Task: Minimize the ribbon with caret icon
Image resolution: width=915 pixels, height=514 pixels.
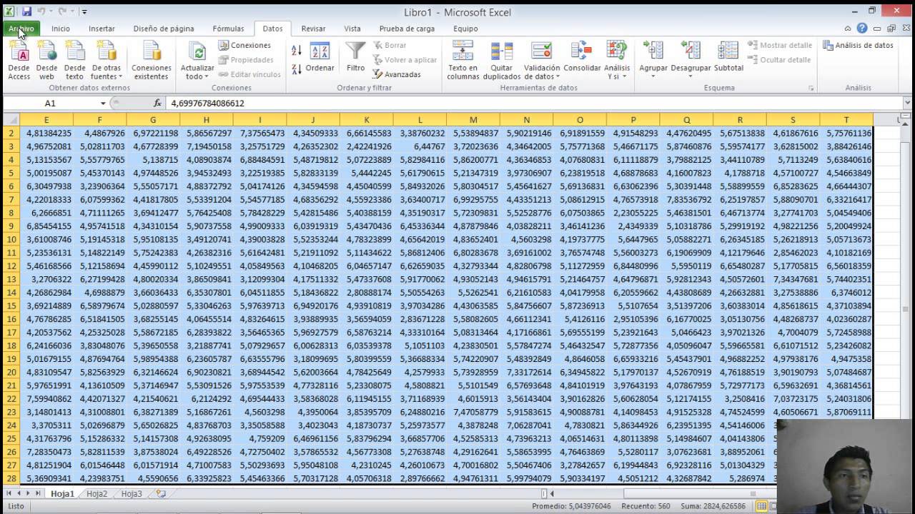Action: [x=848, y=29]
